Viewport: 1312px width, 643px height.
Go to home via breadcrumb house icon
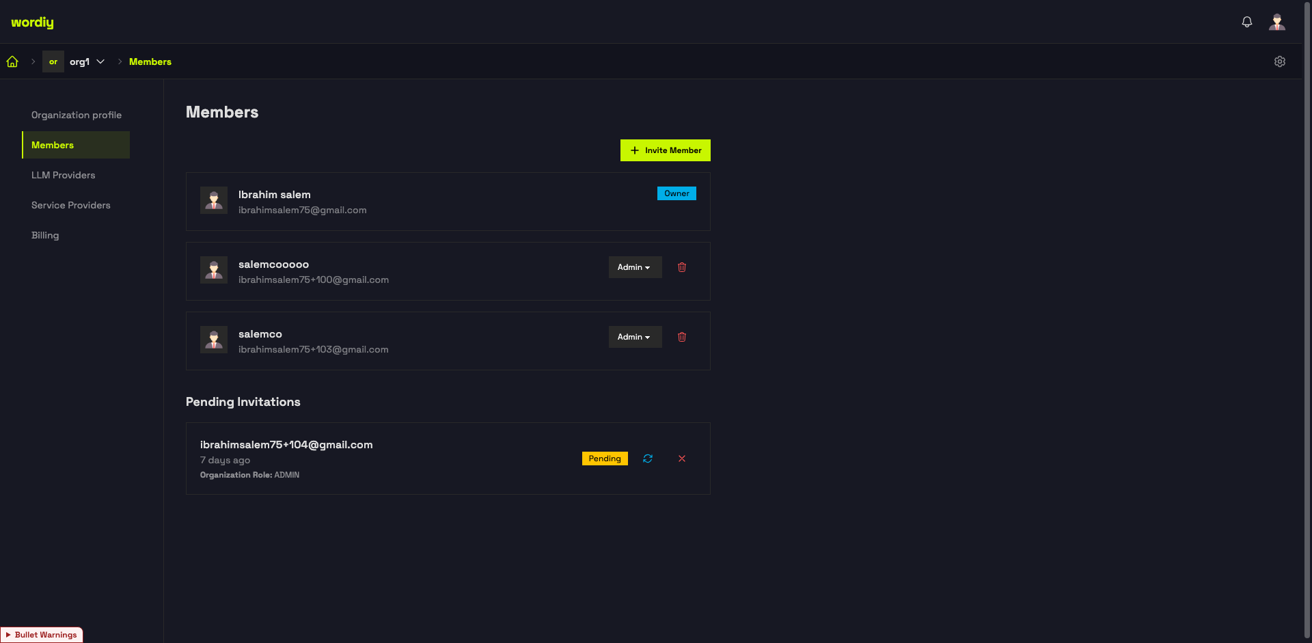click(12, 61)
